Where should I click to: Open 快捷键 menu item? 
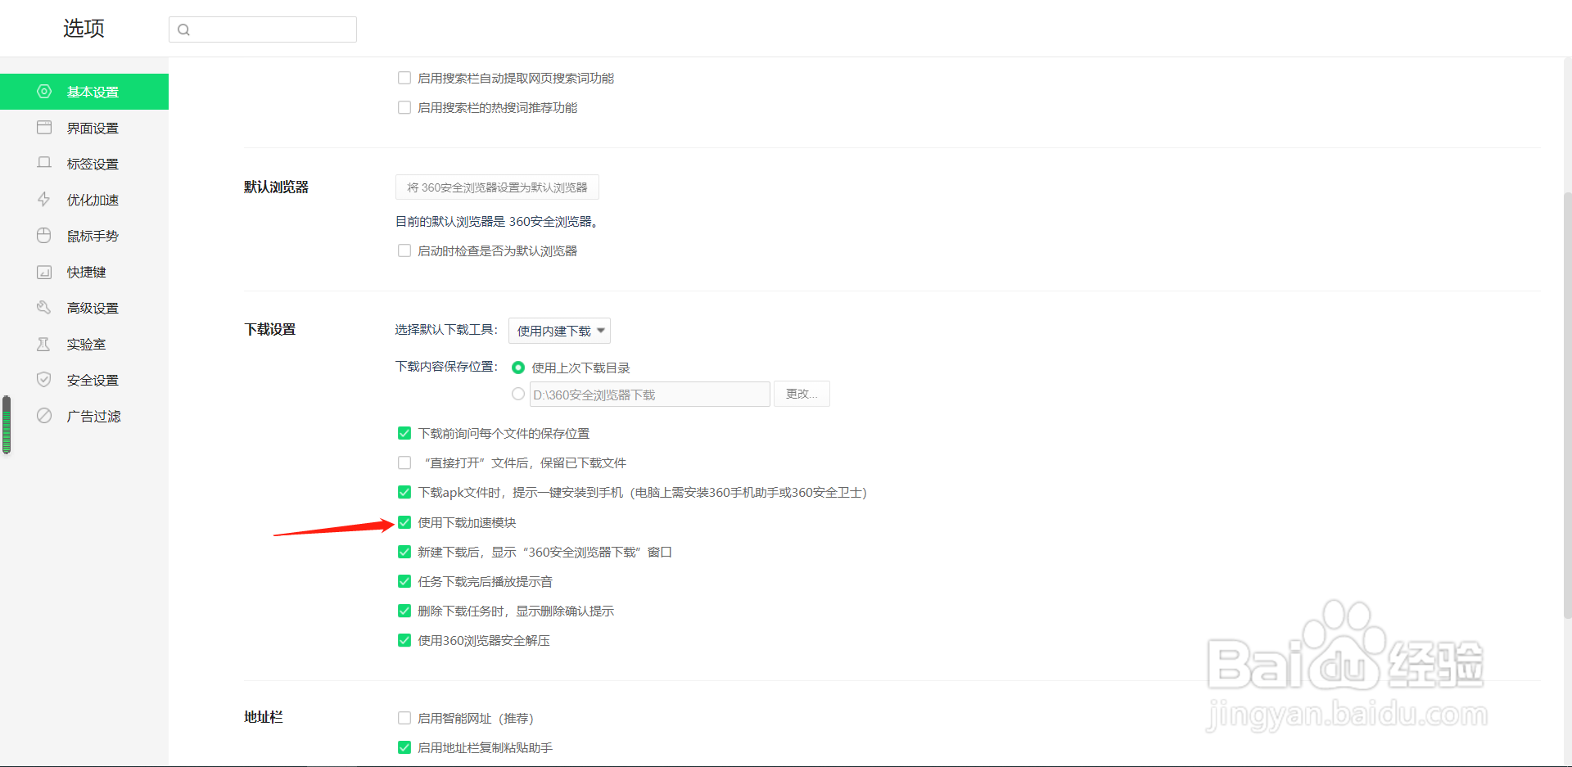coord(84,272)
